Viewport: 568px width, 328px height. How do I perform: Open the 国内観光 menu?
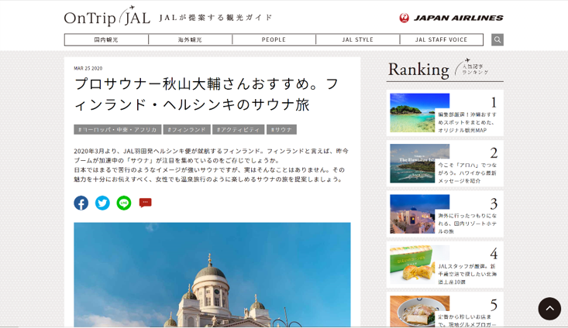click(106, 39)
